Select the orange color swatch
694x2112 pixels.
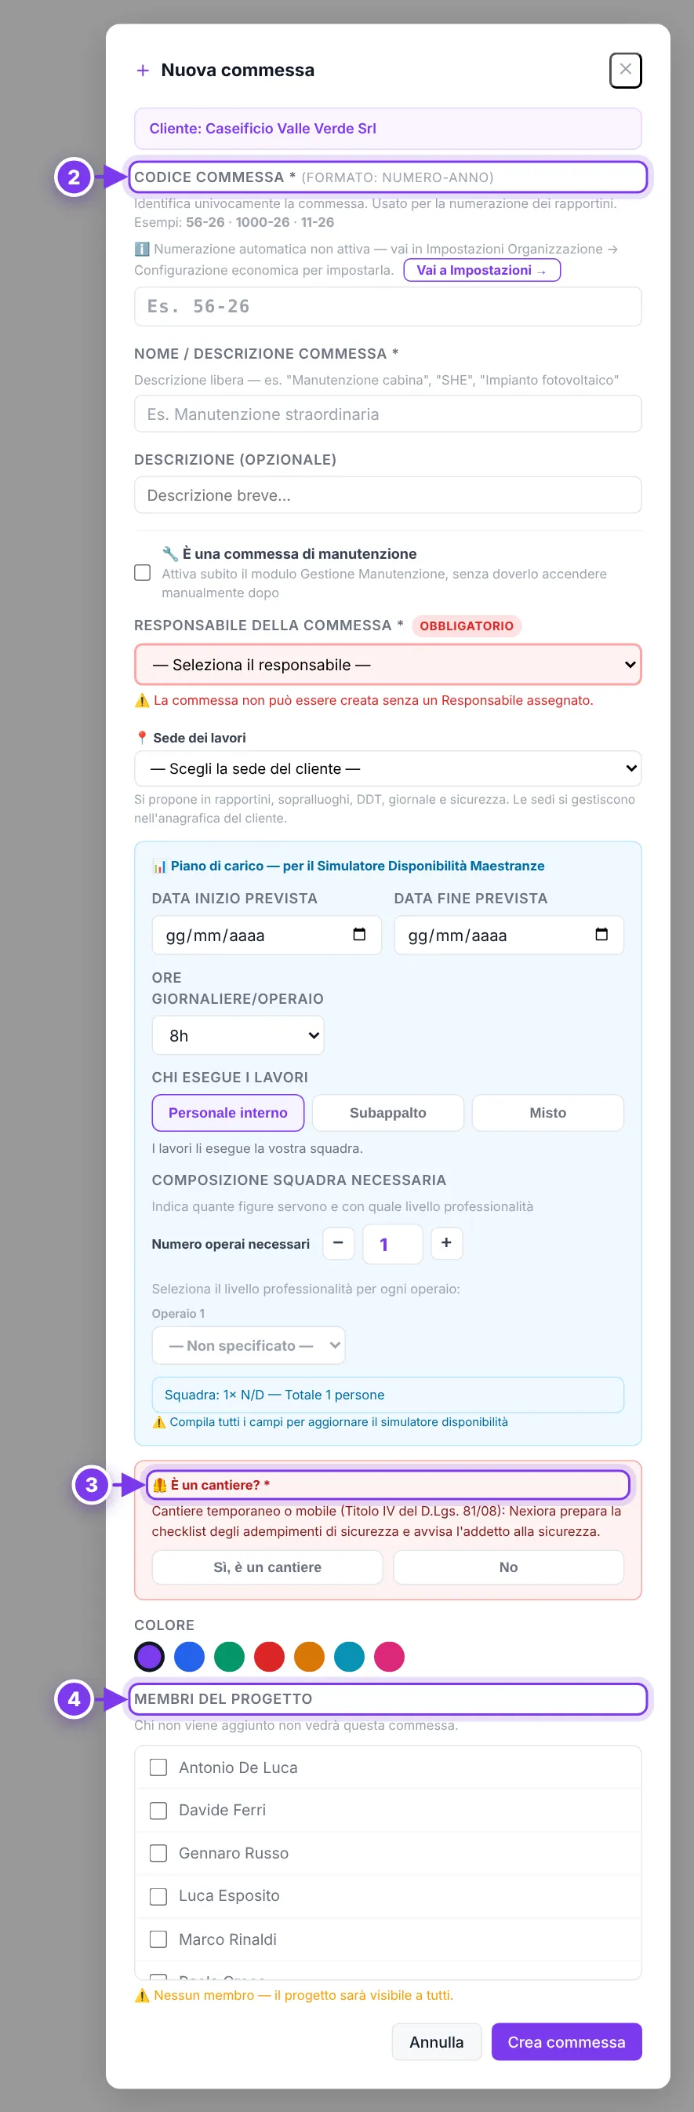310,1656
